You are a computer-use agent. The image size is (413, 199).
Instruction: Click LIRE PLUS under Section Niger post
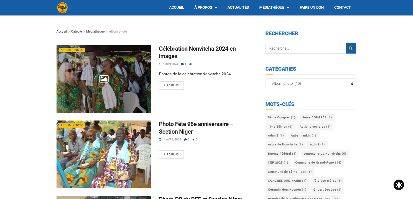(x=171, y=154)
